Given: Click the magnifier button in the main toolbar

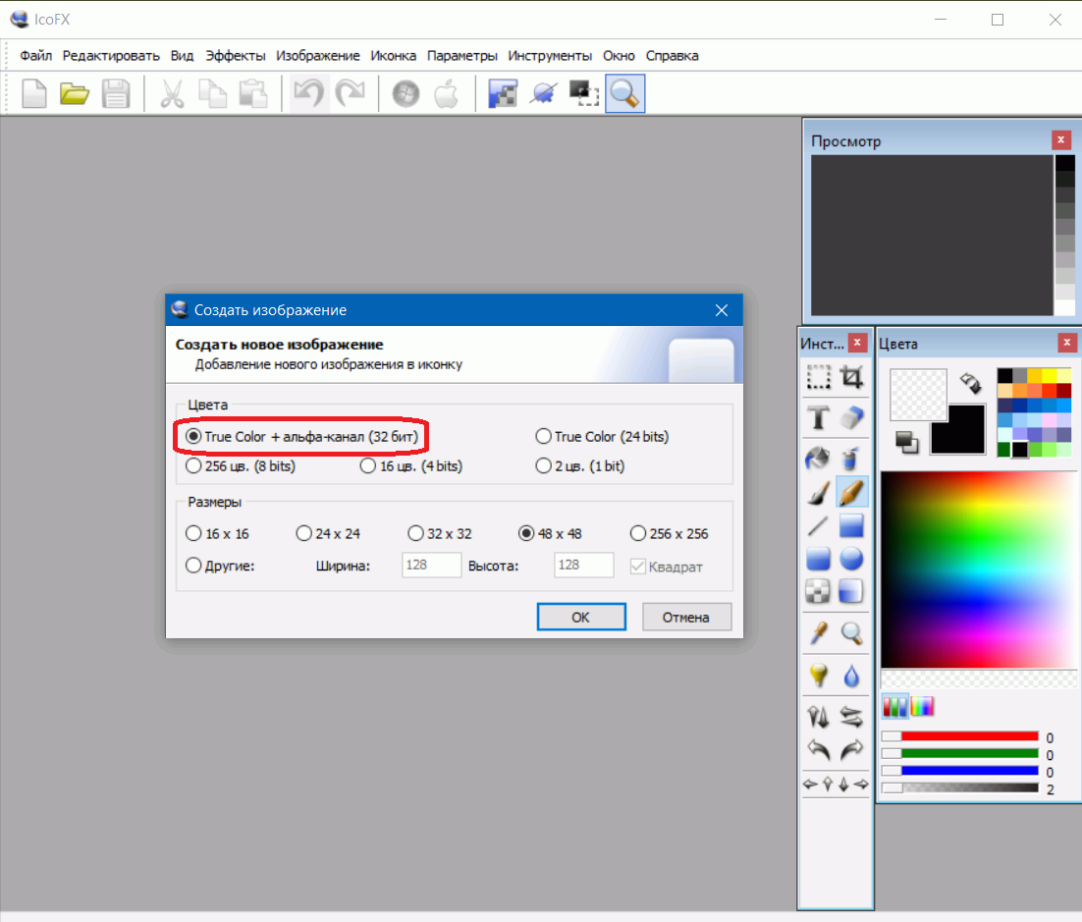Looking at the screenshot, I should point(625,93).
